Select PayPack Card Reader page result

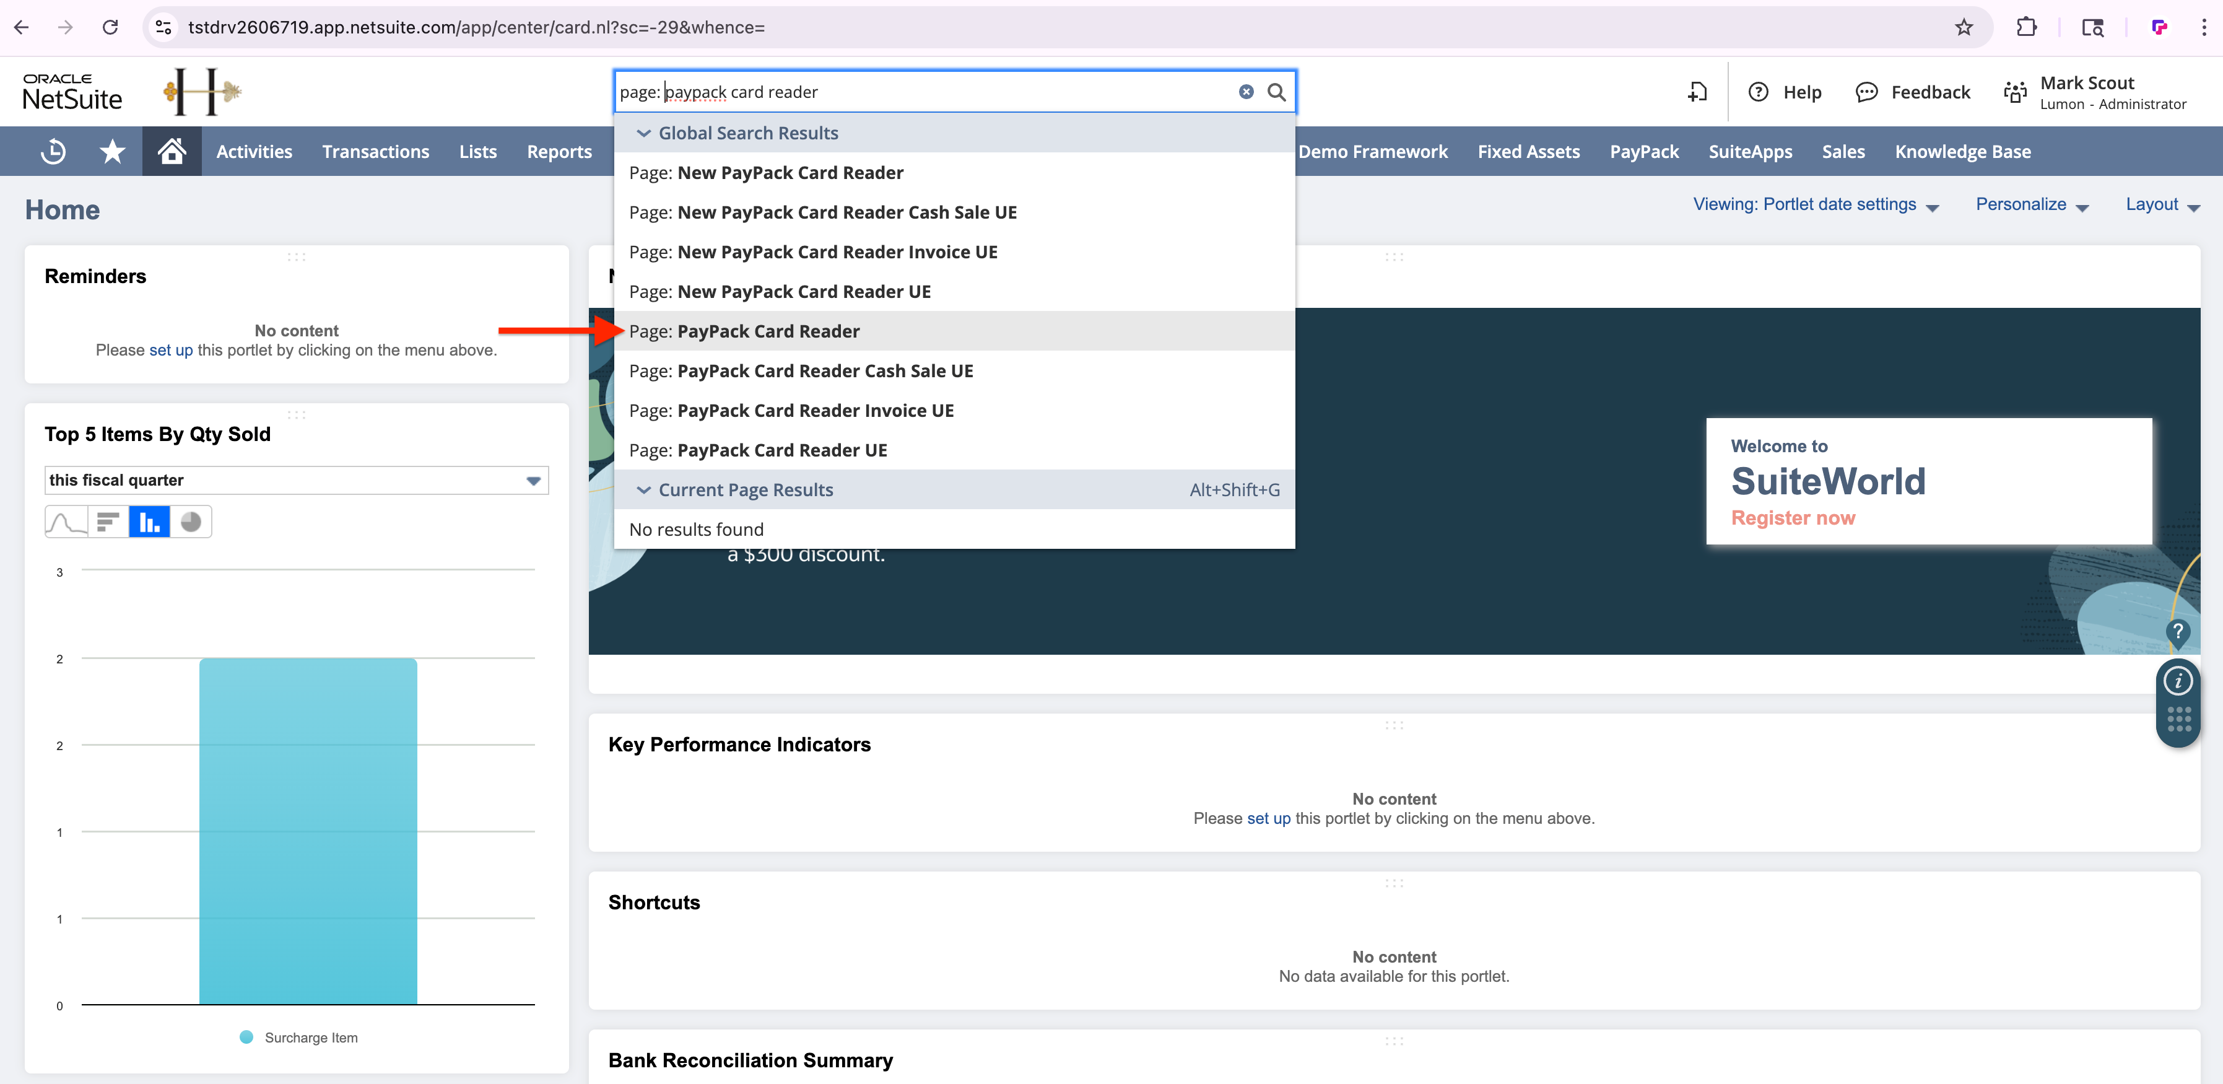pyautogui.click(x=768, y=331)
